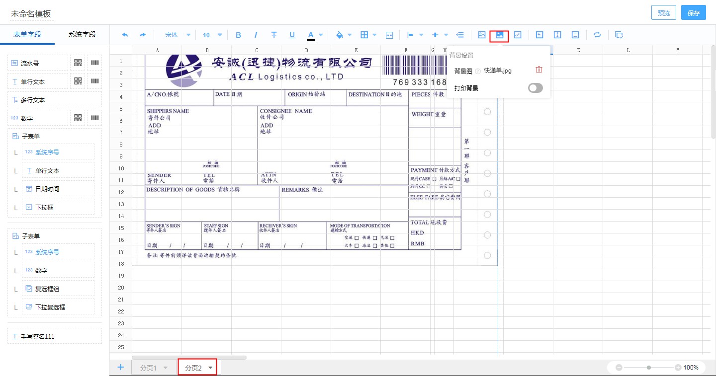Toggle the 打印背景 switch on
Screen dimensions: 716x376
pos(536,88)
